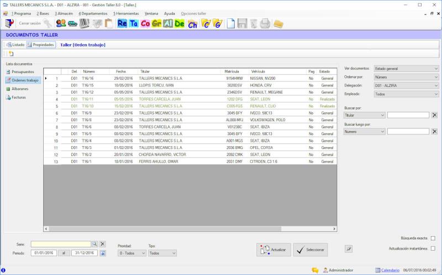Switch to the Listado tab

pos(15,45)
